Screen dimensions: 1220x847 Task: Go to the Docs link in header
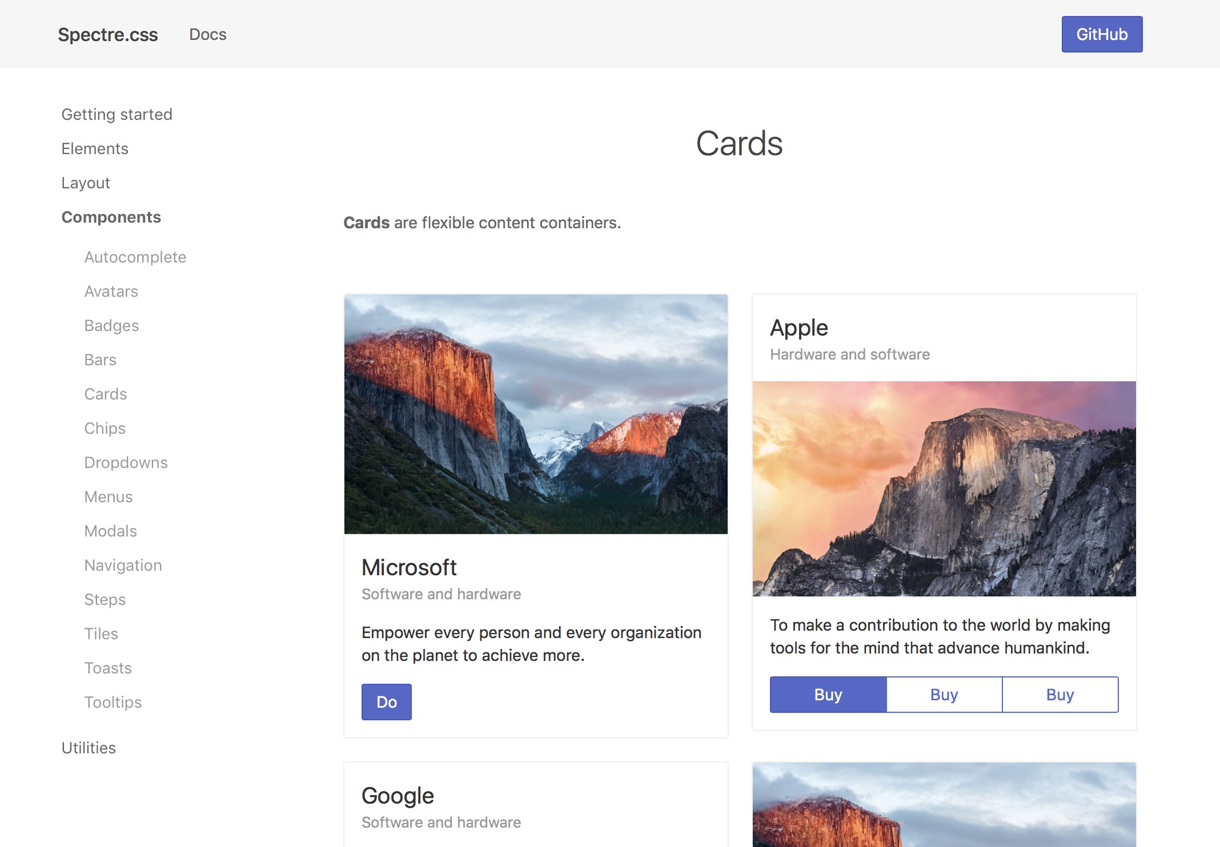pyautogui.click(x=208, y=34)
